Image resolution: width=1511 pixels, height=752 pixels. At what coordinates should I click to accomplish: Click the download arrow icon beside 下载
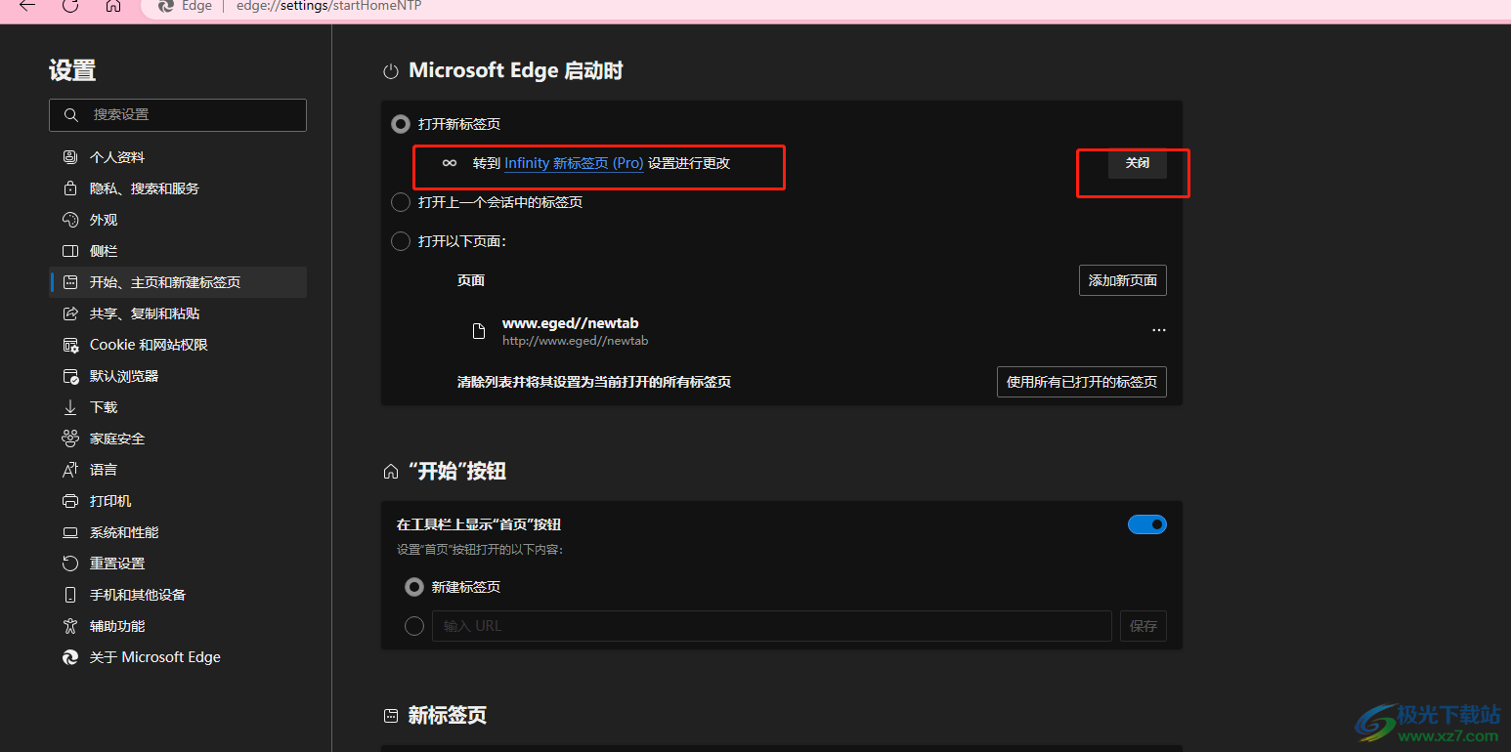point(70,407)
